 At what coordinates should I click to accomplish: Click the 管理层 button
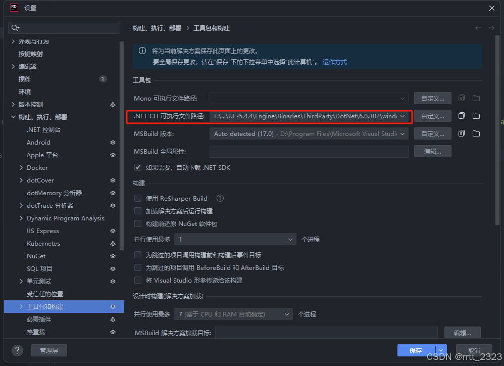pos(49,350)
